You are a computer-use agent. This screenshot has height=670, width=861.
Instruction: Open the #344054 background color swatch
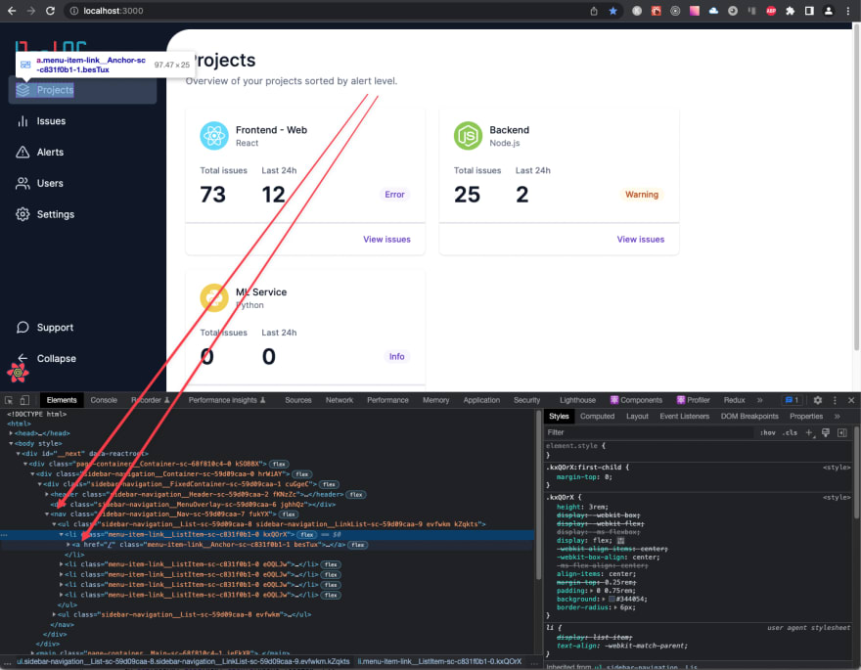pyautogui.click(x=612, y=600)
